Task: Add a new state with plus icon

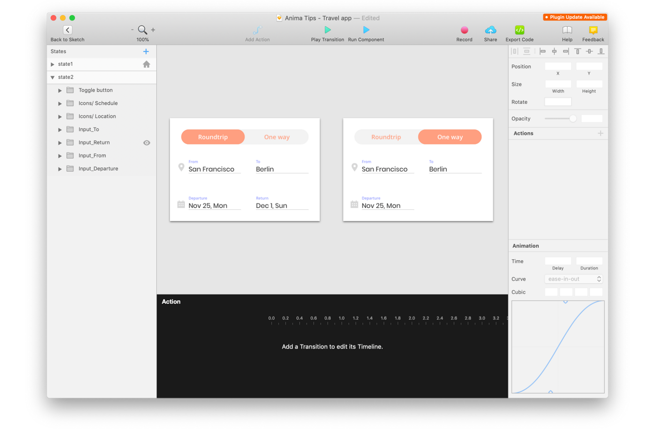Action: (146, 51)
